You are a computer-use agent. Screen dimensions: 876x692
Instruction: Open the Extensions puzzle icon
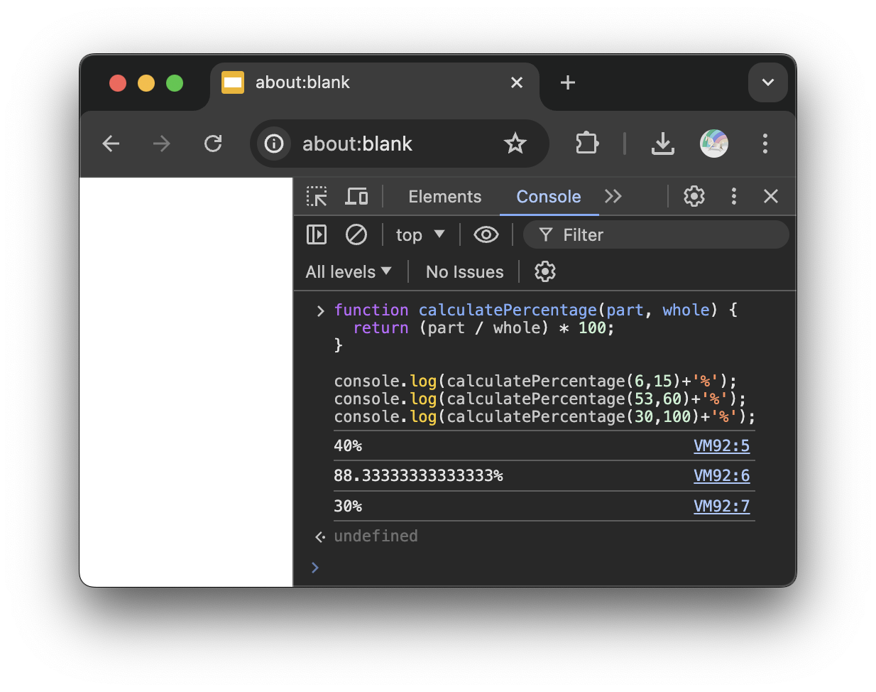(x=587, y=144)
